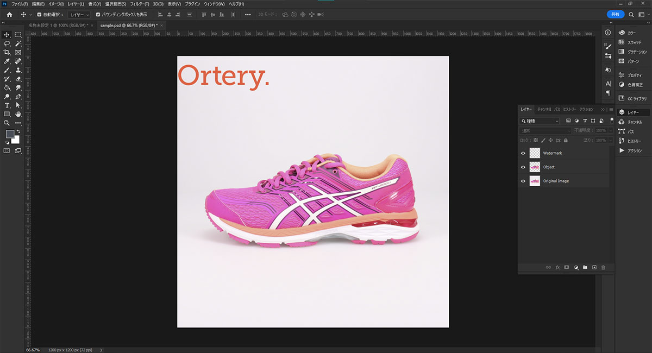The width and height of the screenshot is (652, 353).
Task: Uncheck the 自動選択 checkbox
Action: 39,15
